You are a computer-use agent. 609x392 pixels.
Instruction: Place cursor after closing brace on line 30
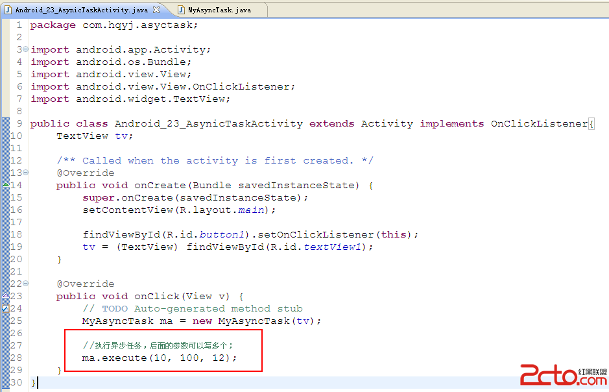(37, 383)
